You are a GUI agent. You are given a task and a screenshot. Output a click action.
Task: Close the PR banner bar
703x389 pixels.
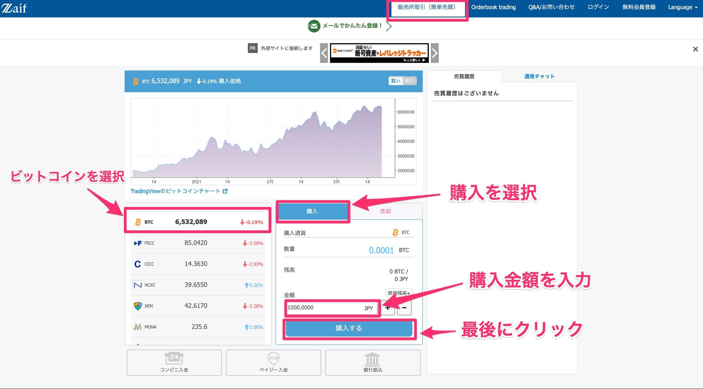695,49
